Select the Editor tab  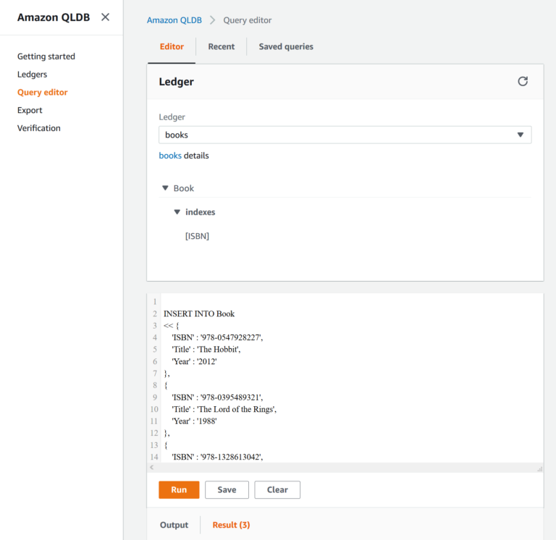(172, 46)
